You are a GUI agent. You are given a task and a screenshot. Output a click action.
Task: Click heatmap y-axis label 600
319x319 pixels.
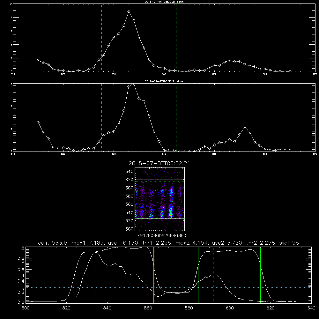coord(130,188)
